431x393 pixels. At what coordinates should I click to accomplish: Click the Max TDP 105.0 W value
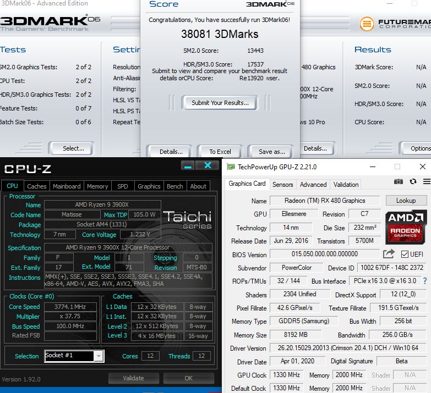pyautogui.click(x=145, y=214)
